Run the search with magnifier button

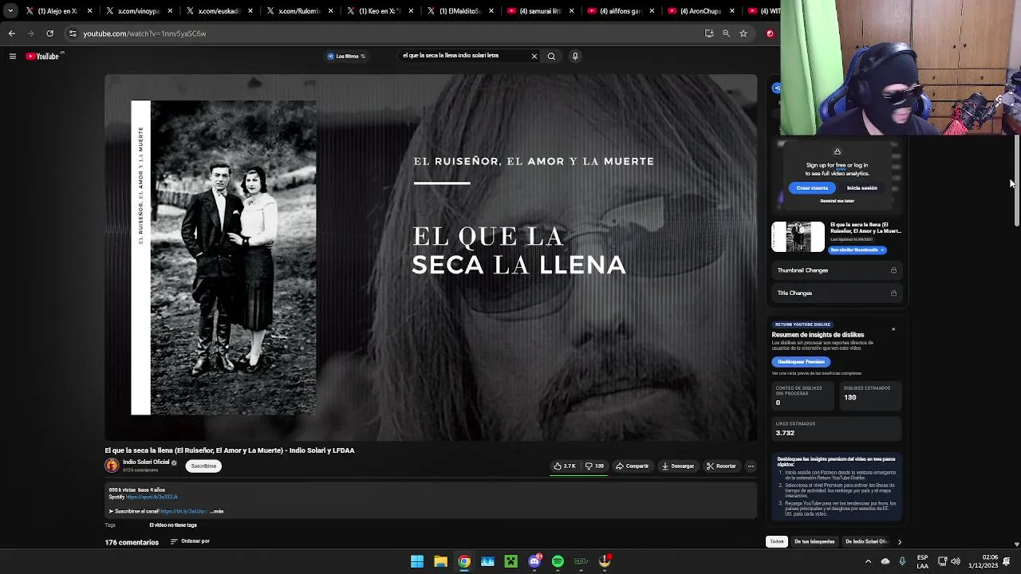[551, 56]
